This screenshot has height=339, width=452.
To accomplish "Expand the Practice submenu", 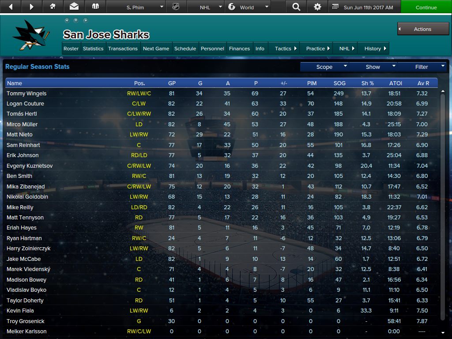I will point(316,49).
